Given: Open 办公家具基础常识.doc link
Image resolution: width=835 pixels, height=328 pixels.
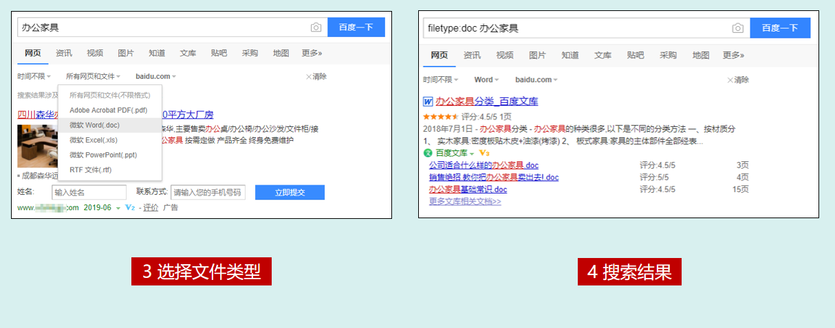Looking at the screenshot, I should pos(468,189).
